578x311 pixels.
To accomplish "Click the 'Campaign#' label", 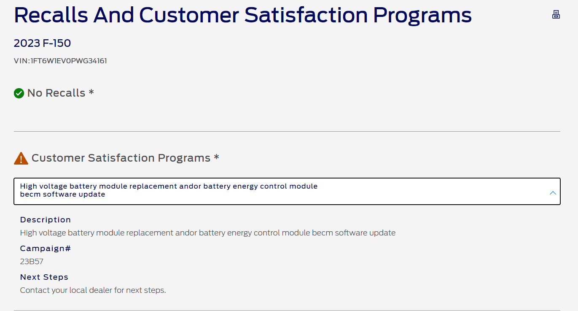I will 45,249.
